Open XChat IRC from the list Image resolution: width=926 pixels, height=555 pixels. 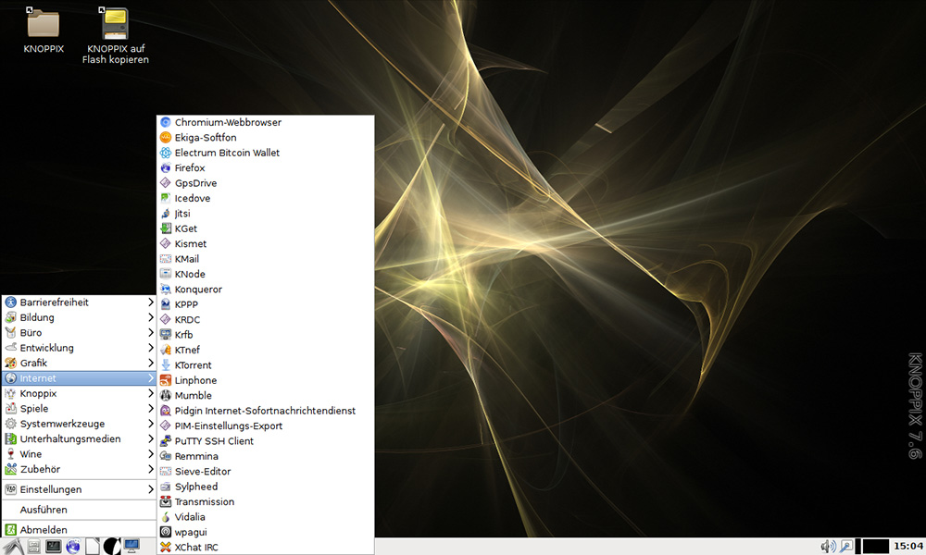click(x=195, y=548)
